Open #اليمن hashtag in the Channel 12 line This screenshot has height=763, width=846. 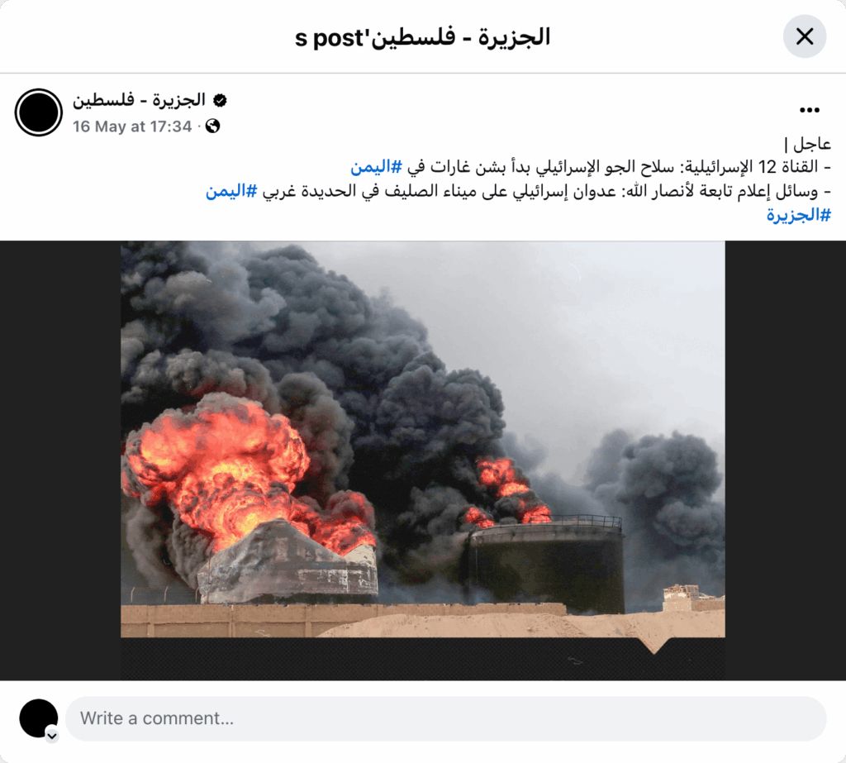point(376,167)
